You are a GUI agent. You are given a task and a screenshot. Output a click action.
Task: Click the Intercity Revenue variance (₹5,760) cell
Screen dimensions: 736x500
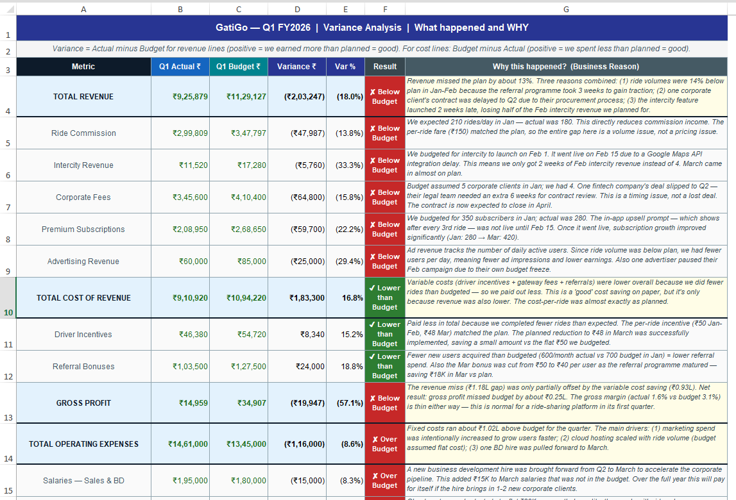pos(297,165)
